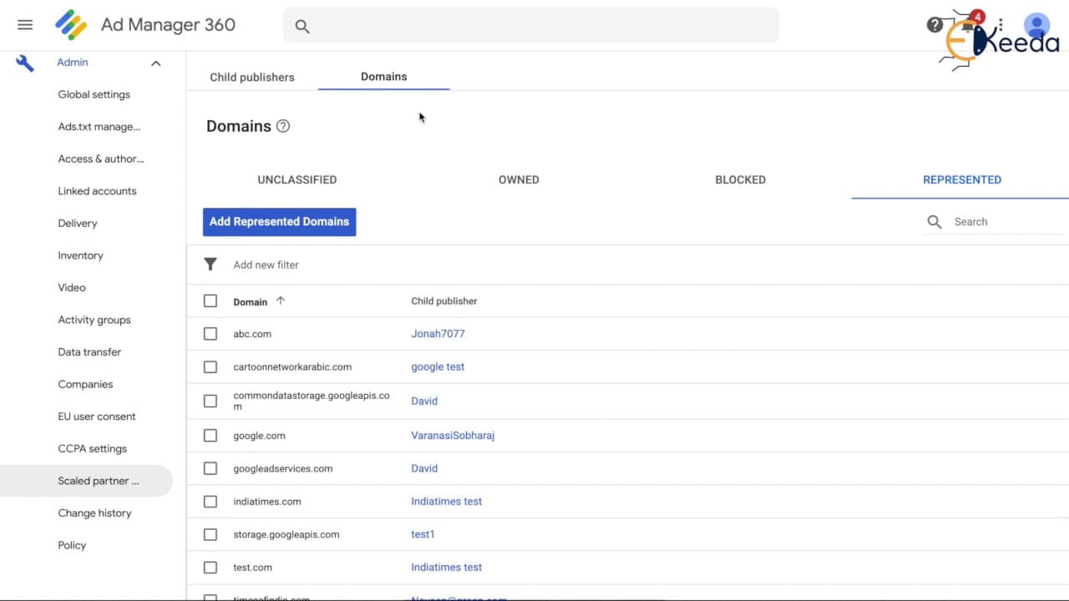Toggle the select-all domains checkbox
This screenshot has width=1069, height=601.
[x=210, y=301]
